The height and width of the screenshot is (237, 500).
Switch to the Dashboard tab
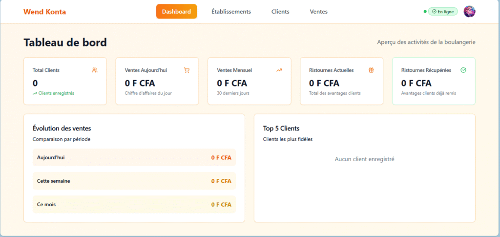pos(176,11)
